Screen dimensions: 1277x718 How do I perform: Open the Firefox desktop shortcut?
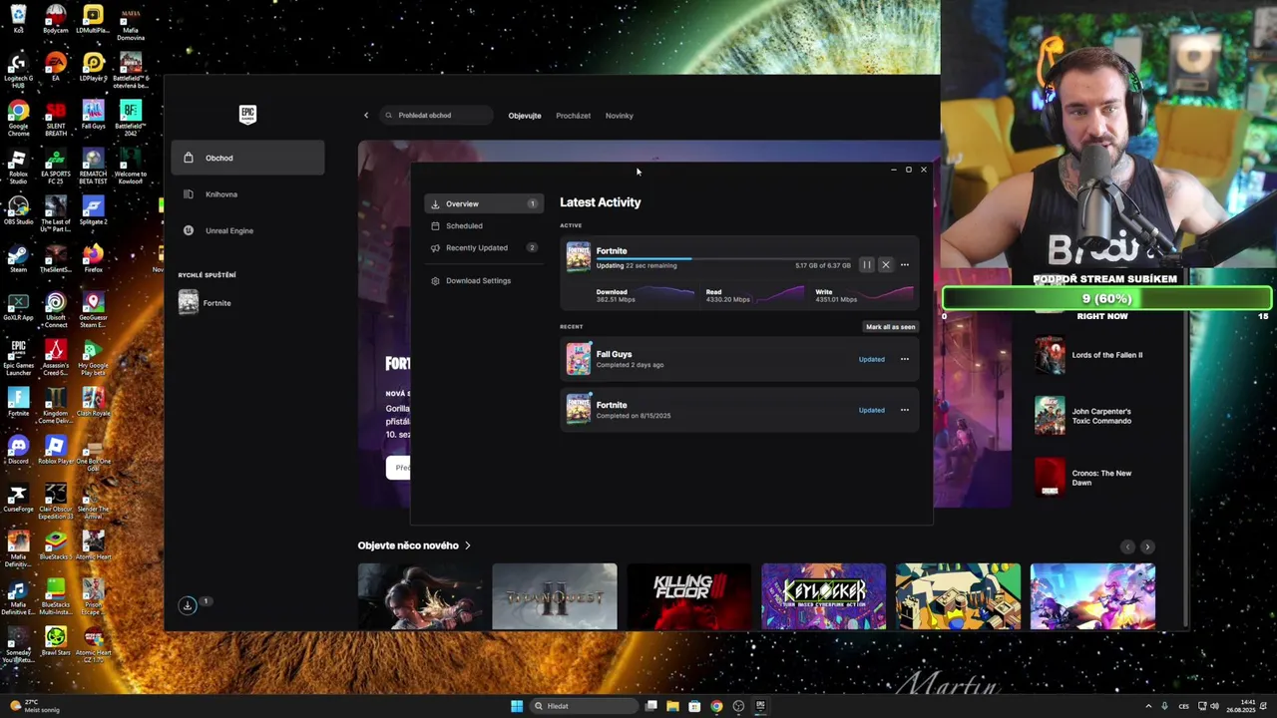pos(93,258)
